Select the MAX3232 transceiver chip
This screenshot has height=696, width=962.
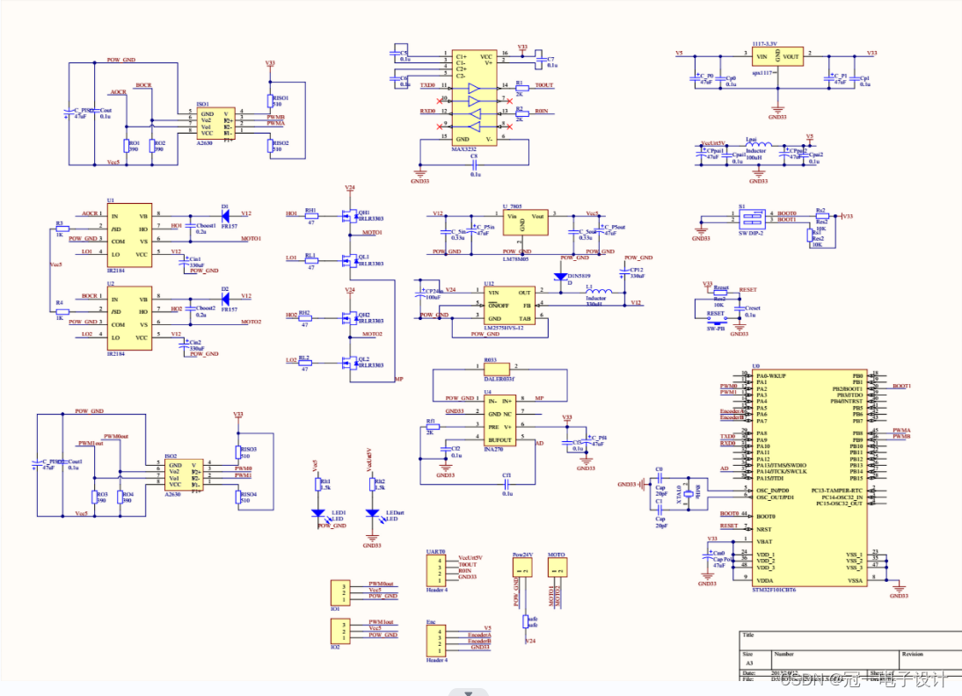474,98
